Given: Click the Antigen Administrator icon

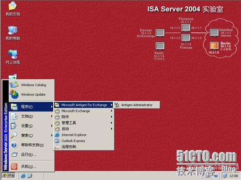Looking at the screenshot, I should pos(117,105).
